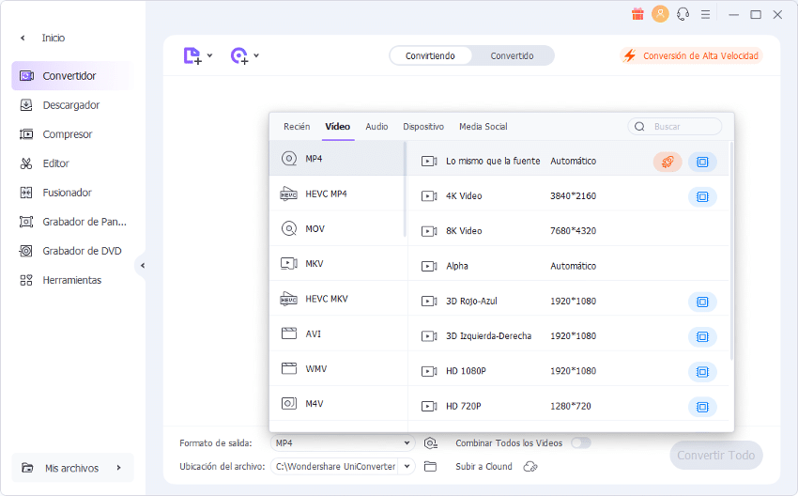This screenshot has width=798, height=496.
Task: Toggle Combinar Todos los Videos switch
Action: 581,442
